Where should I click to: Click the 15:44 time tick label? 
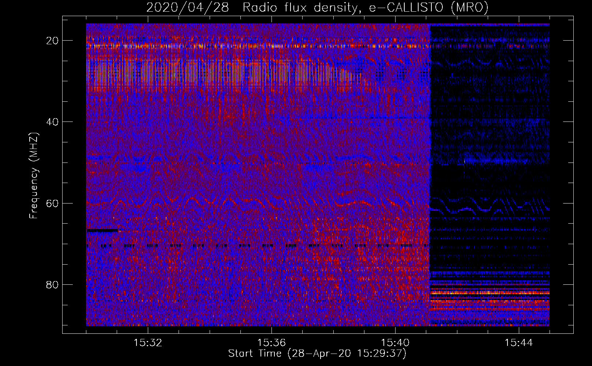(519, 343)
